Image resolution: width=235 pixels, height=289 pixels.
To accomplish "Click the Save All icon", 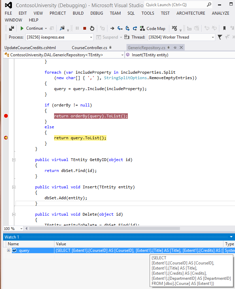I will click(12, 28).
